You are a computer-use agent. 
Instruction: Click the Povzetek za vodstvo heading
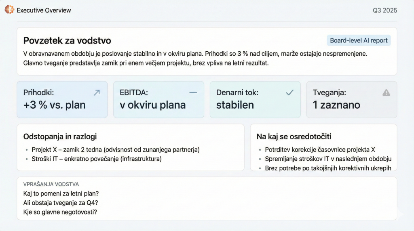coord(67,40)
